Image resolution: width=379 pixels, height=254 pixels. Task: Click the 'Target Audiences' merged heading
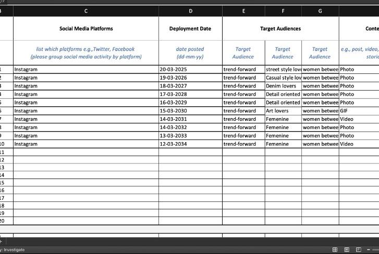280,29
